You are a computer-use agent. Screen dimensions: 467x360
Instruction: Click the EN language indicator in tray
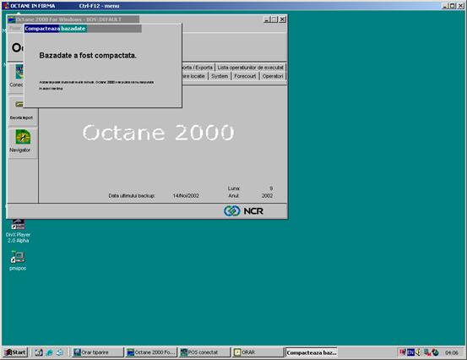[410, 352]
